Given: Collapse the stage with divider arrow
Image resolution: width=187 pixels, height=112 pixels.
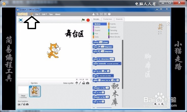Looking at the screenshot, I should (91, 79).
